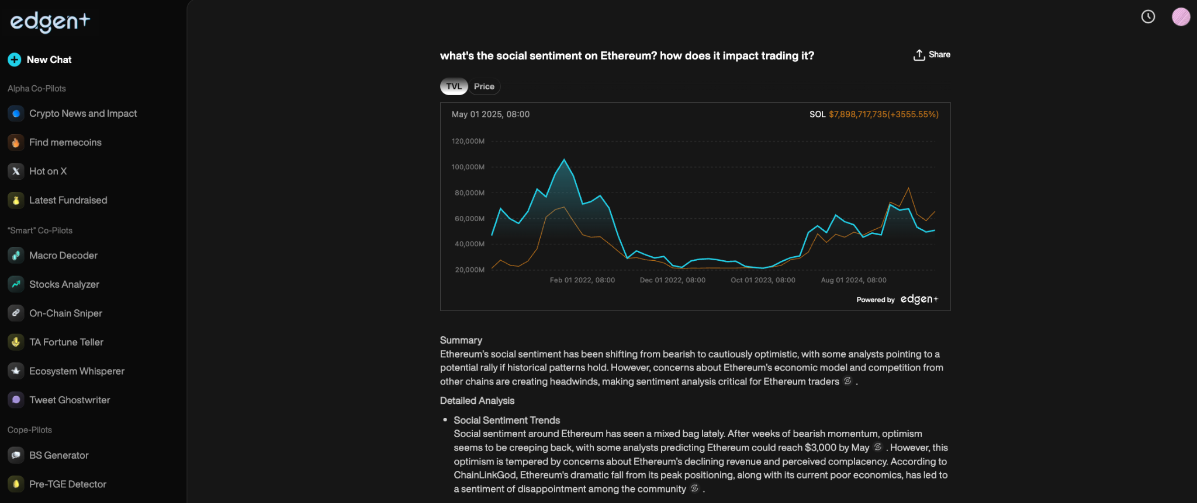Switch chart to TVL view
The width and height of the screenshot is (1197, 503).
coord(454,86)
